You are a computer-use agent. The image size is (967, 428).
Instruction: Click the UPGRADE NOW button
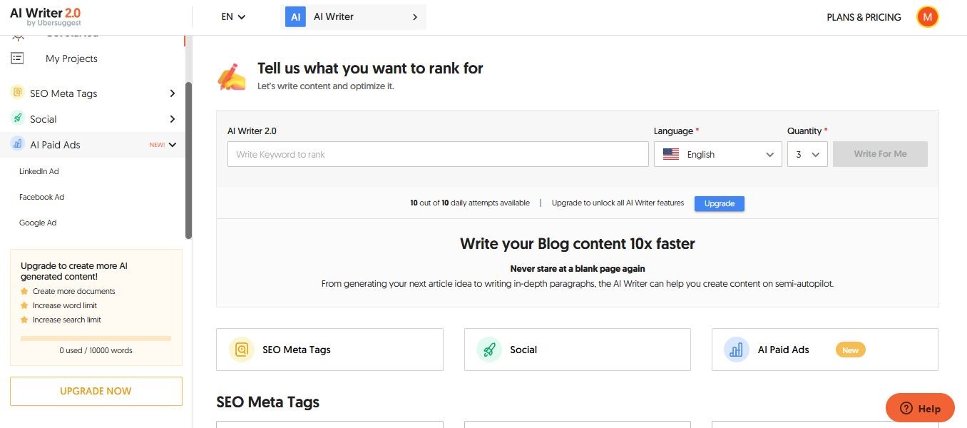(x=96, y=391)
